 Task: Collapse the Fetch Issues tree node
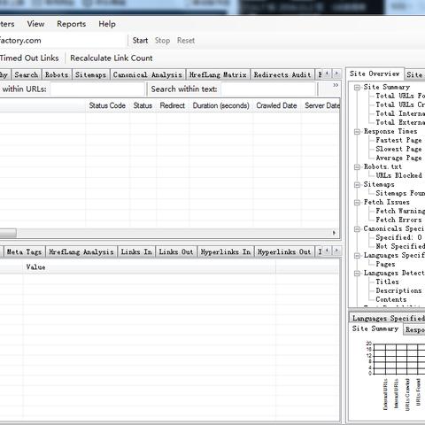click(x=358, y=203)
